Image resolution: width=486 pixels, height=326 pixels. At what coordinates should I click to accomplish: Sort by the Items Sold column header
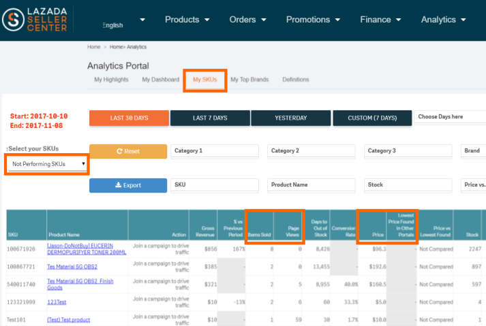pos(260,235)
